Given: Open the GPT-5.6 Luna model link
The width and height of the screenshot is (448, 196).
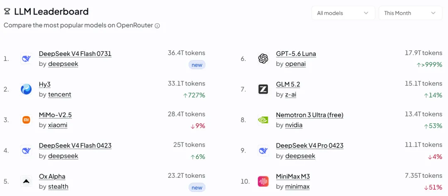Looking at the screenshot, I should click(x=296, y=53).
